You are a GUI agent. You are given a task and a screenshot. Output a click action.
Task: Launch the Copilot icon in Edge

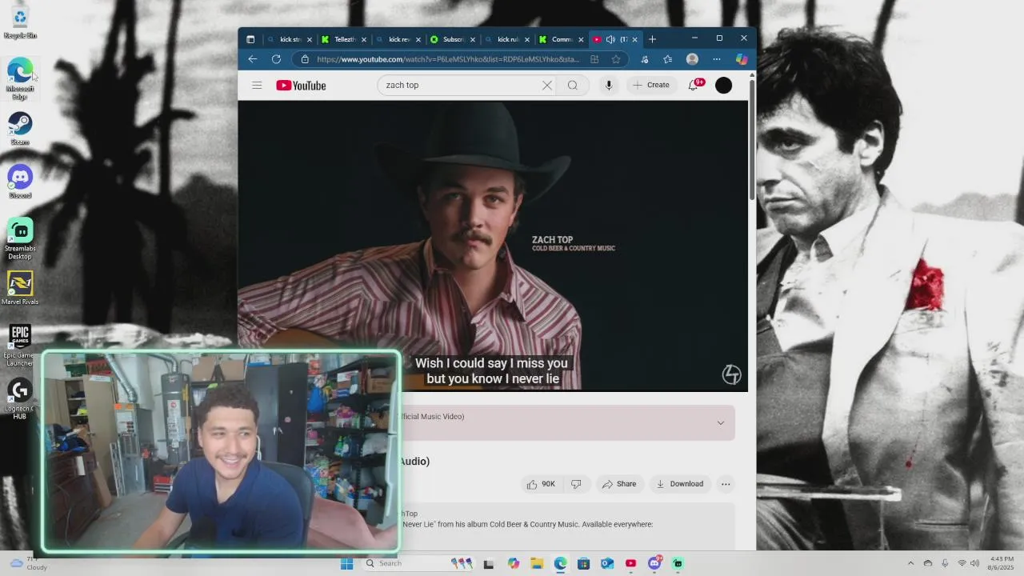click(742, 59)
